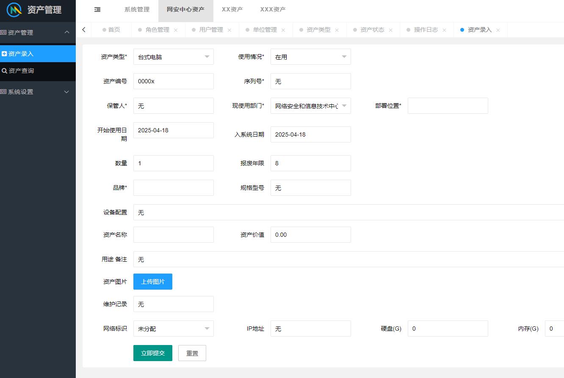Close the 操作日志 tab
Viewport: 564px width, 378px height.
[444, 30]
